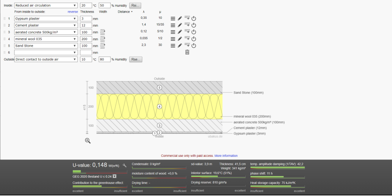Screen dimensions: 392x196
Task: Select circled layer 5 in diagram
Action: click(x=160, y=87)
